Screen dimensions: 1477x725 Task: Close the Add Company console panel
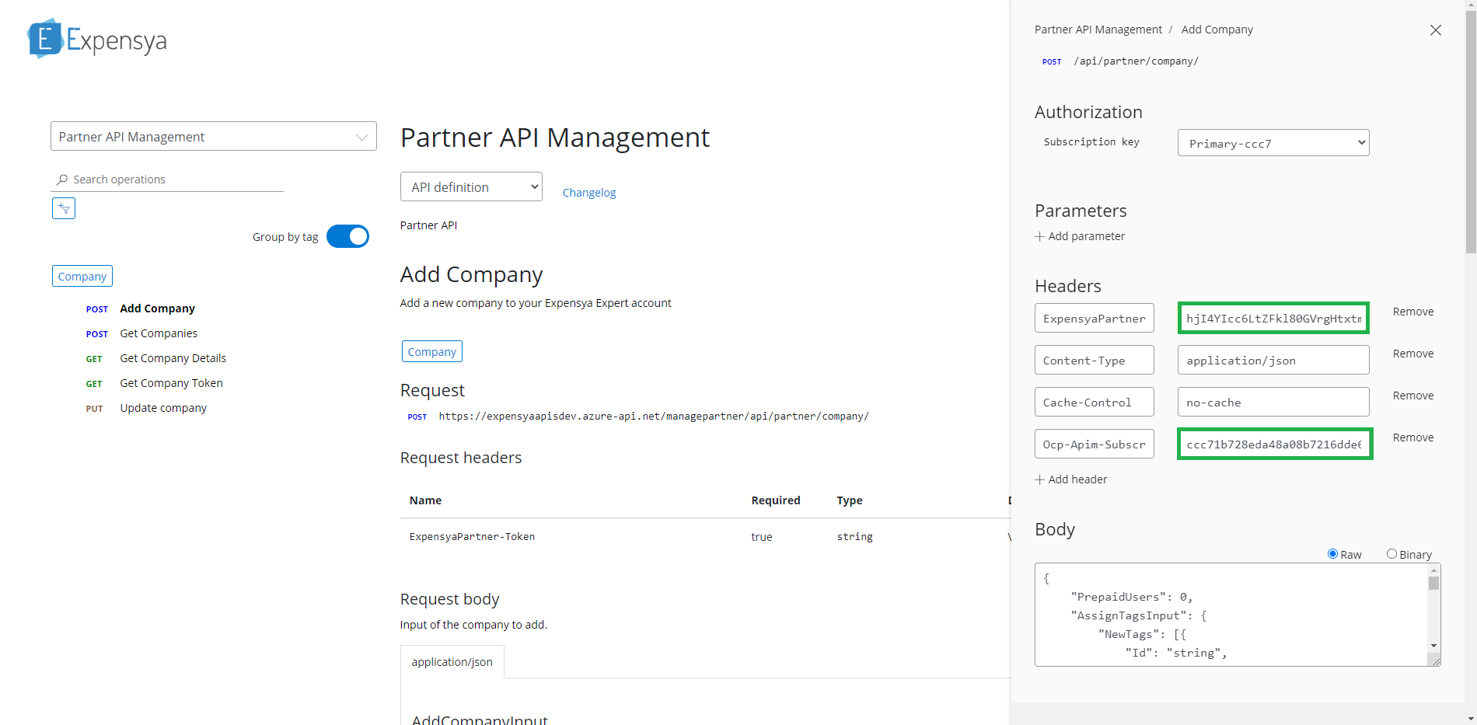coord(1435,30)
